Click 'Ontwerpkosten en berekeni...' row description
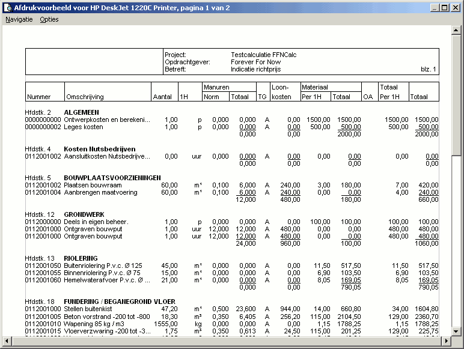The height and width of the screenshot is (349, 464). 107,120
